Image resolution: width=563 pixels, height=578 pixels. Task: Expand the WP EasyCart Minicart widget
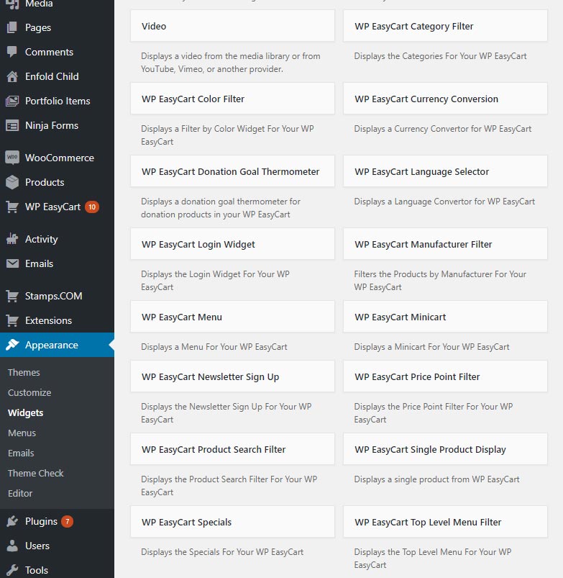[x=444, y=317]
